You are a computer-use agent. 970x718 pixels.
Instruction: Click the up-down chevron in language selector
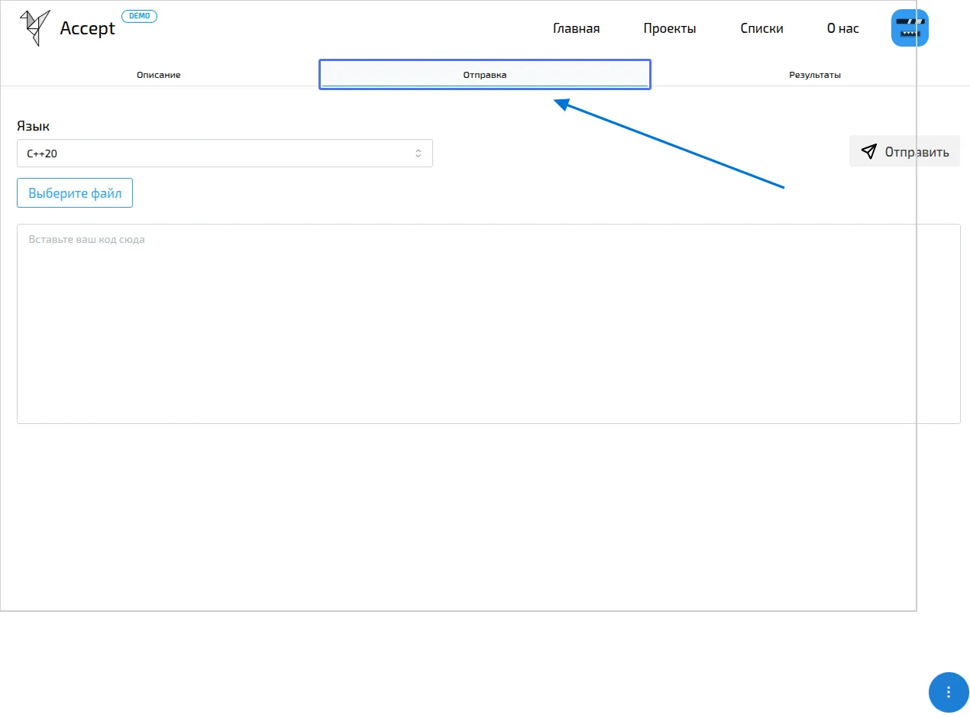point(418,154)
